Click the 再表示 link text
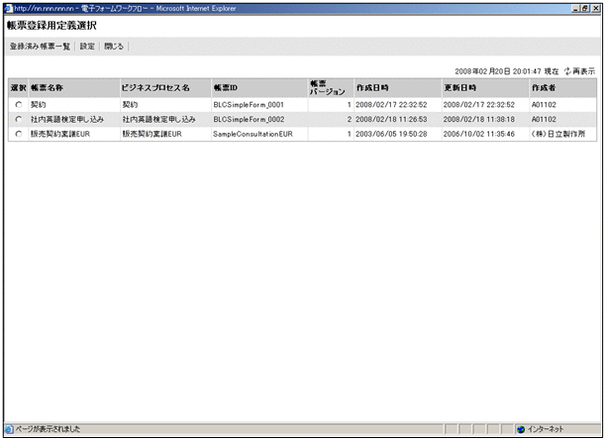This screenshot has width=605, height=441. (583, 71)
